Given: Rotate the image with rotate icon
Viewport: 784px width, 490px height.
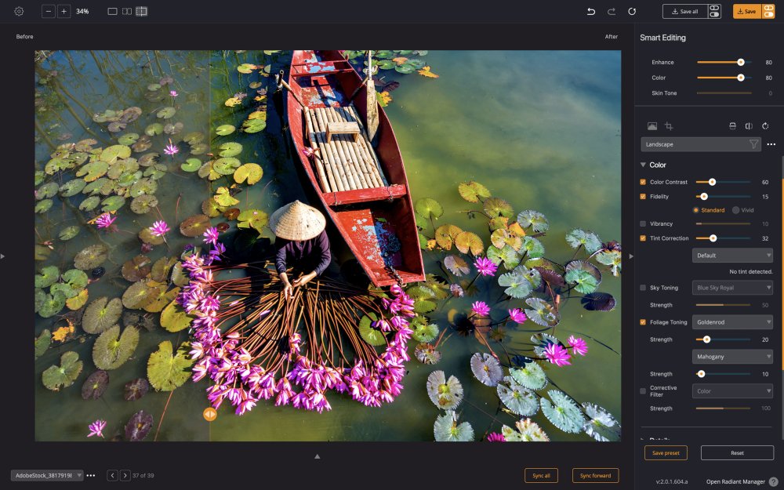Looking at the screenshot, I should [765, 126].
